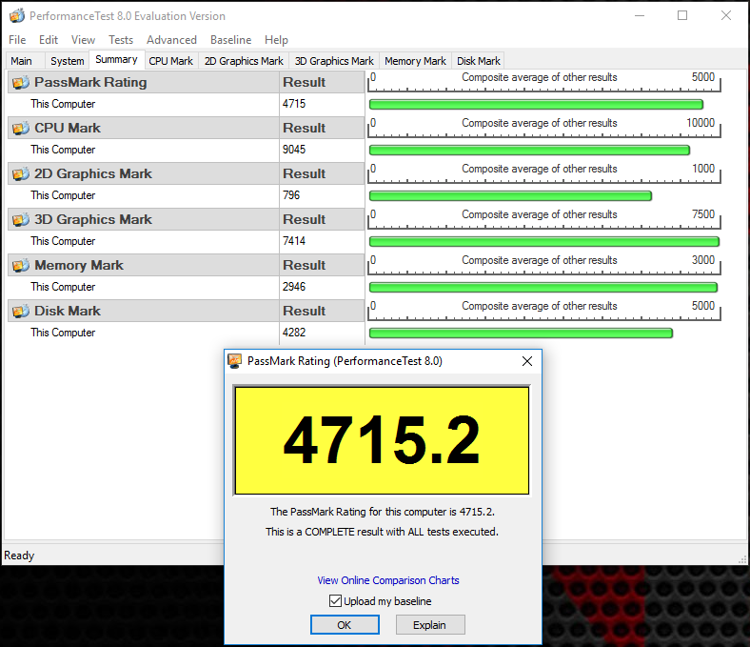The width and height of the screenshot is (750, 647).
Task: Maximize the PerformanceTest window
Action: point(682,16)
